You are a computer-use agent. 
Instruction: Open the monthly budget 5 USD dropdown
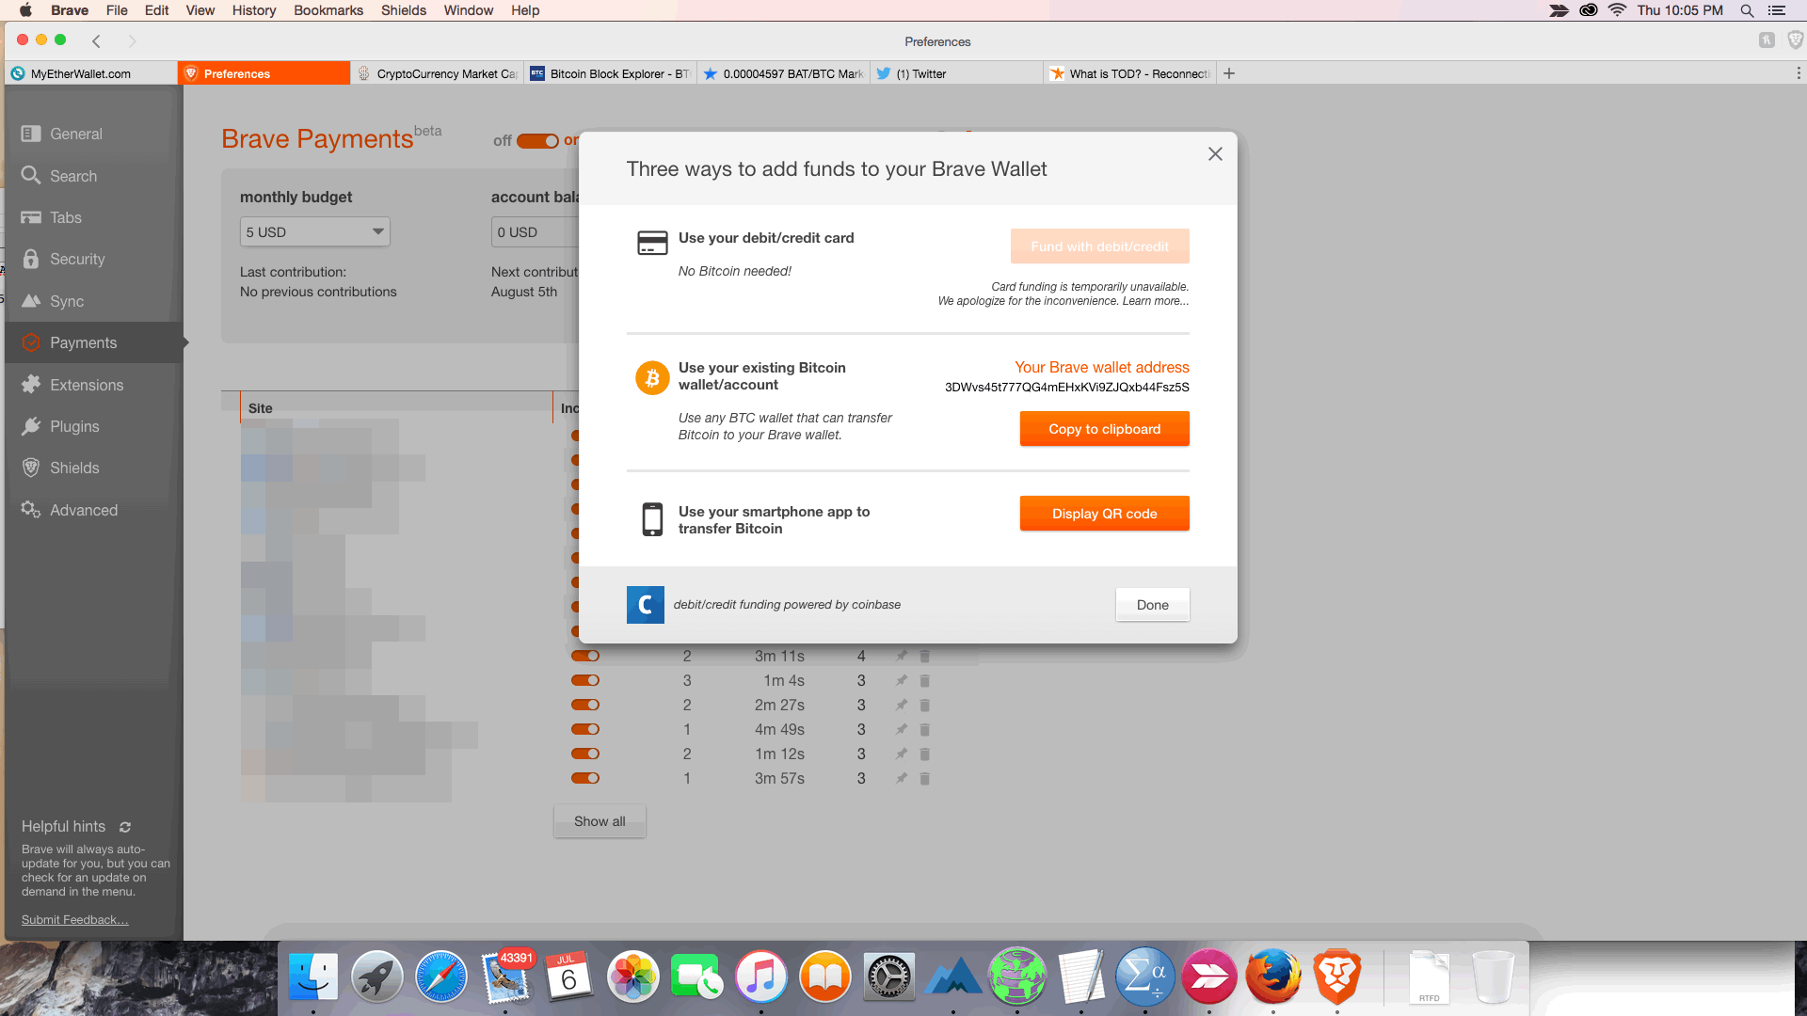[x=315, y=231]
